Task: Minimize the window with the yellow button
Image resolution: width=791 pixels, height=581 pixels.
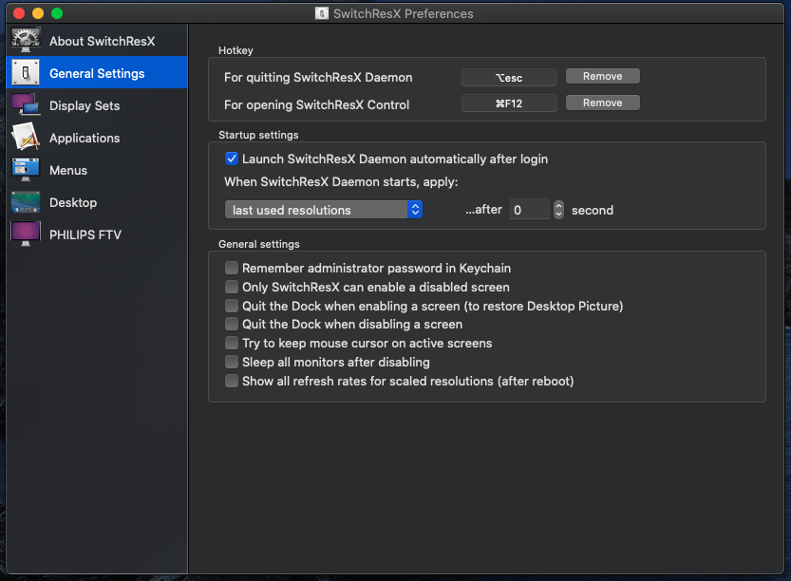Action: [x=38, y=13]
